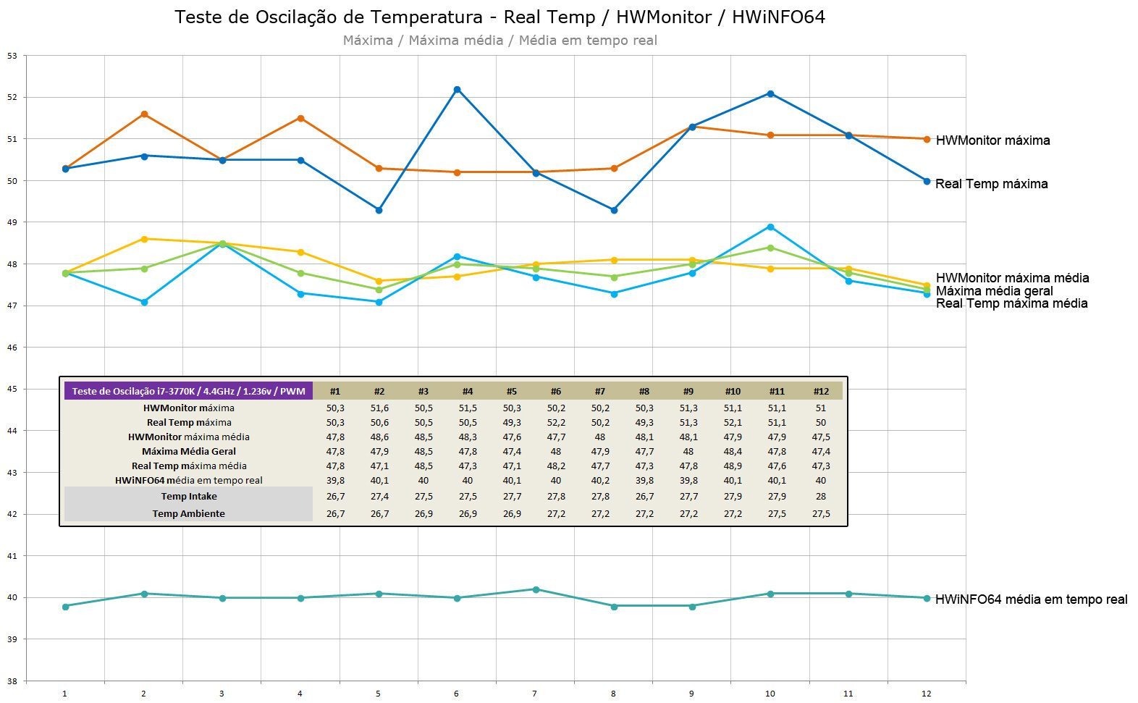
Task: Click the 'Real Temp máxima média' series label beside the light blue line
Action: point(1011,303)
